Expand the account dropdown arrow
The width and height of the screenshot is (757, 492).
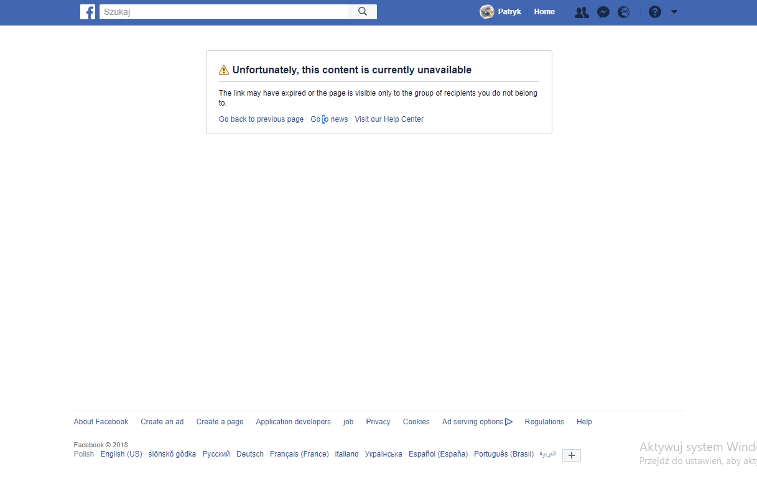click(x=674, y=12)
